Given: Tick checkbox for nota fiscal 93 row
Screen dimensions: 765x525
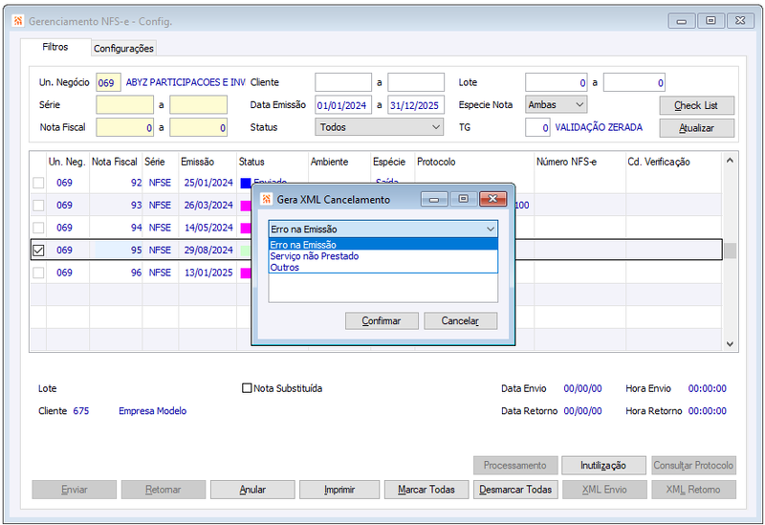Looking at the screenshot, I should point(38,206).
